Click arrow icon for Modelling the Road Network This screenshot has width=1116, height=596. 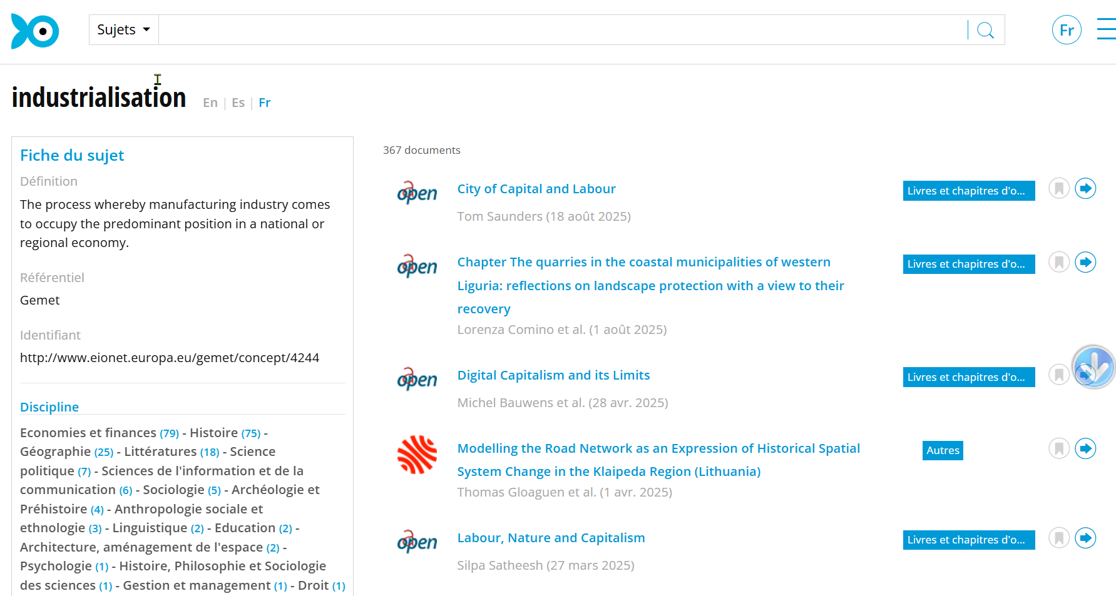[1085, 448]
